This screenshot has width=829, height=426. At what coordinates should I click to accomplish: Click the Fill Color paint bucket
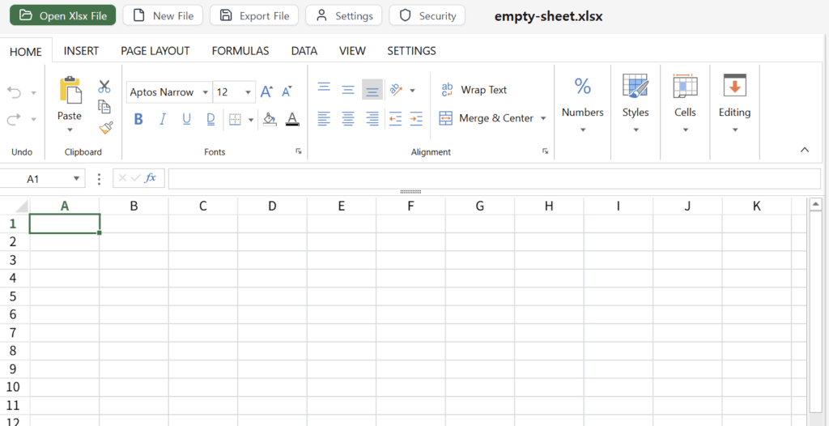270,119
